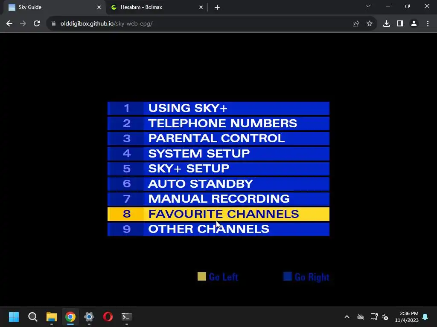Toggle Chrome side panel
The width and height of the screenshot is (437, 327).
pyautogui.click(x=400, y=24)
